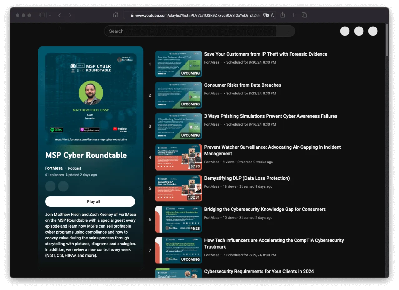Open FortMesa channel under How Tech Influencers video
399x290 pixels.
click(x=212, y=255)
